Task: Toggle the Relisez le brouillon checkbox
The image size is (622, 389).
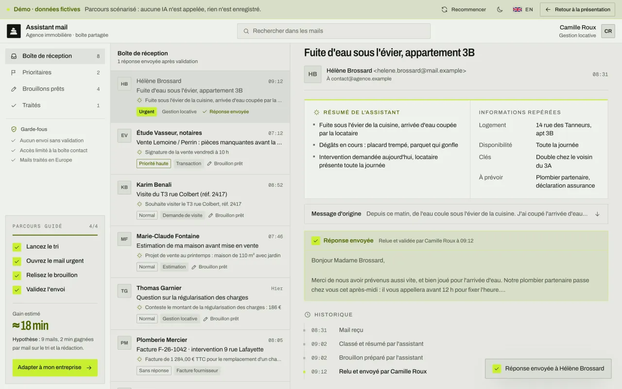Action: (17, 276)
